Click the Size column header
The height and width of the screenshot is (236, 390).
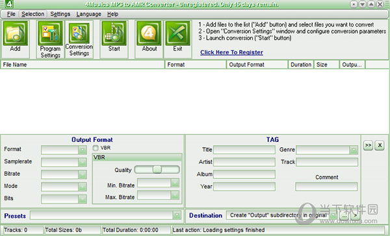point(327,65)
